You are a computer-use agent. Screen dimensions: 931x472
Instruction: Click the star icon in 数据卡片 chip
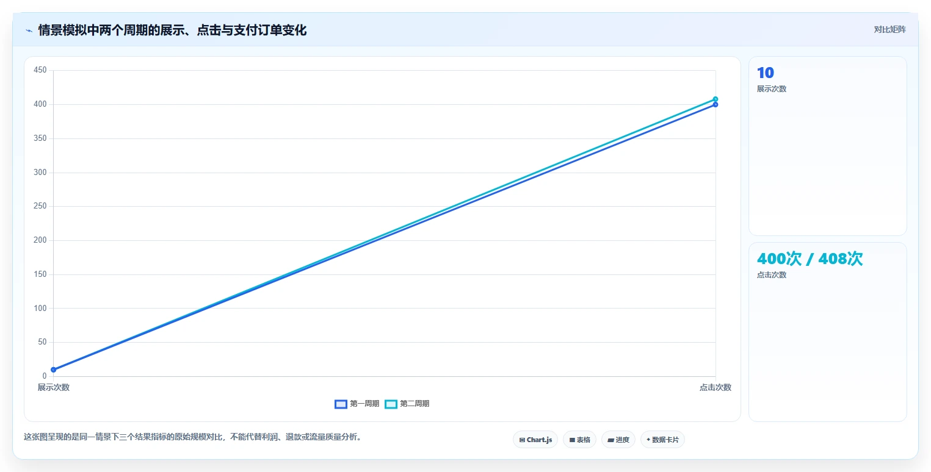click(648, 440)
